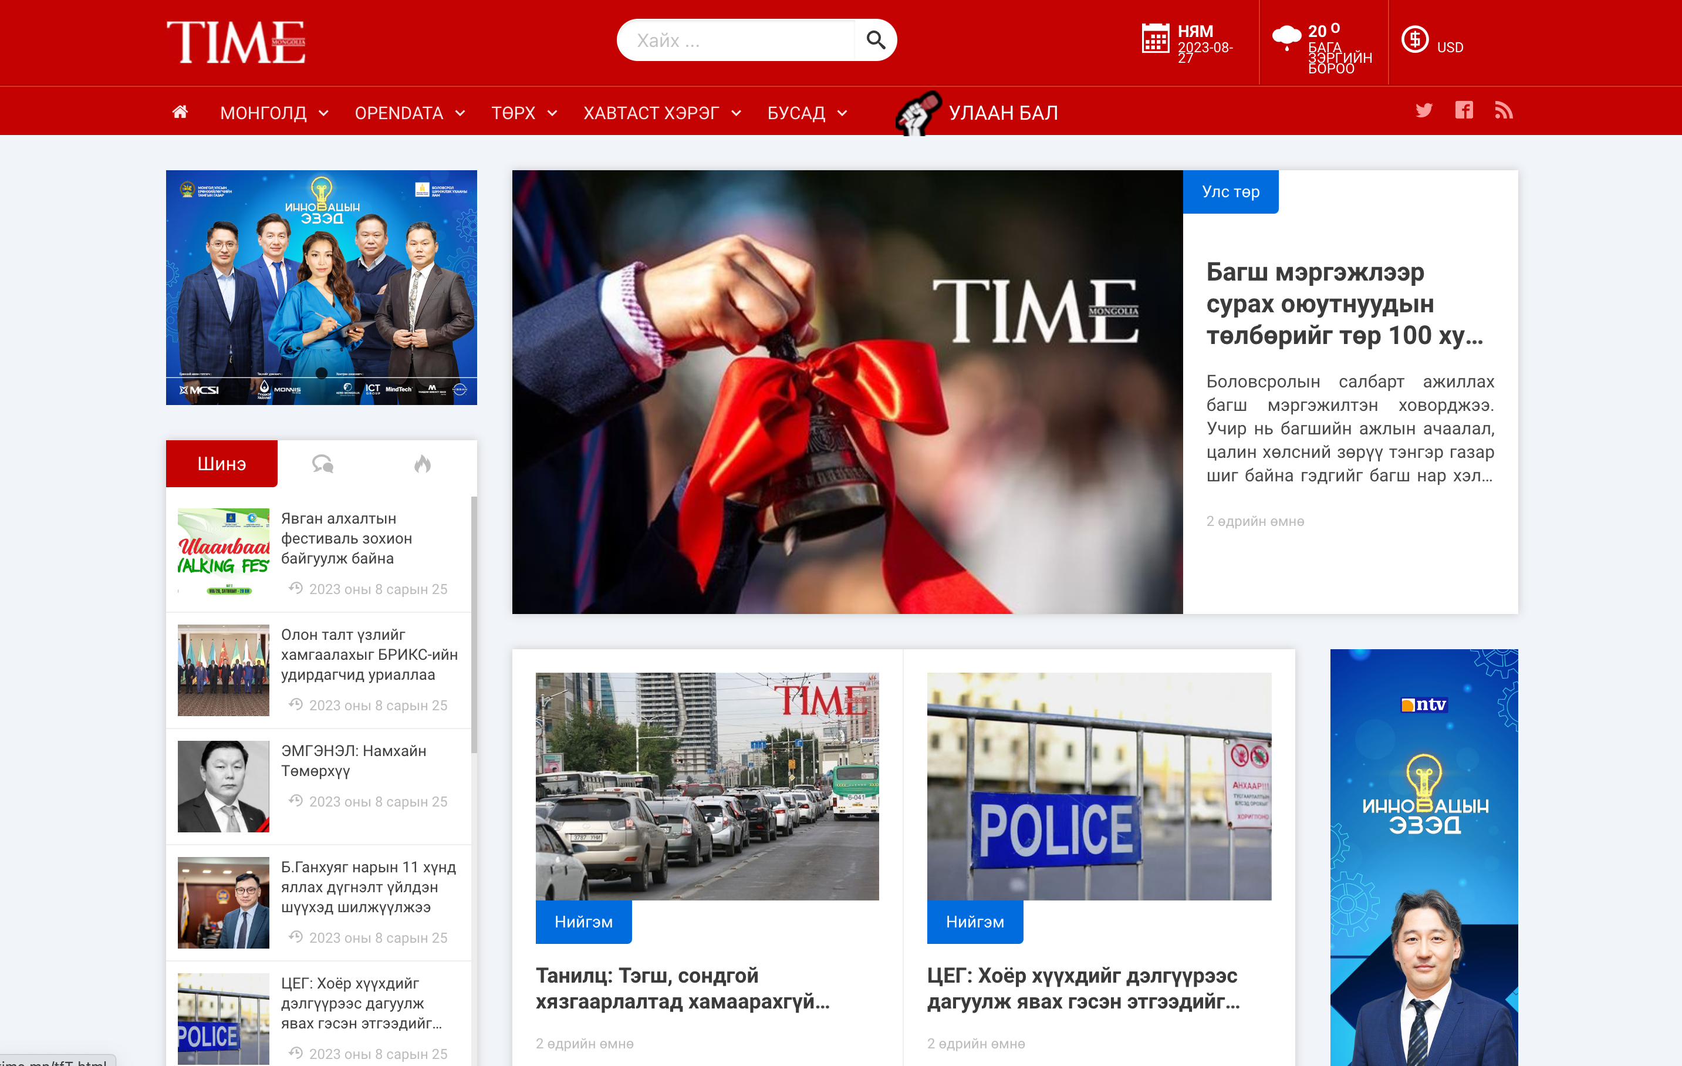This screenshot has height=1066, width=1682.
Task: Switch to the trending flame tab
Action: (x=423, y=464)
